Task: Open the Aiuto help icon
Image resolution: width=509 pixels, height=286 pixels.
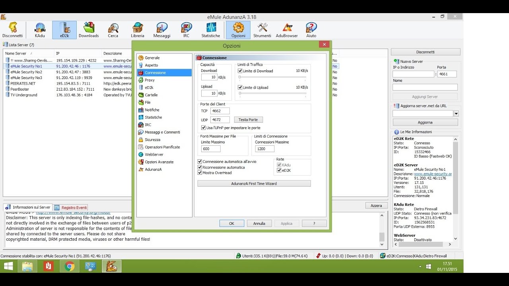Action: click(311, 30)
